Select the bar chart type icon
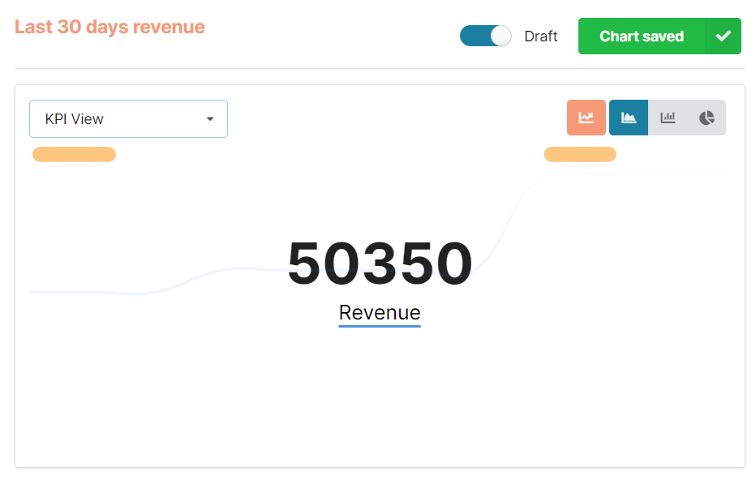The width and height of the screenshot is (756, 480). (668, 118)
